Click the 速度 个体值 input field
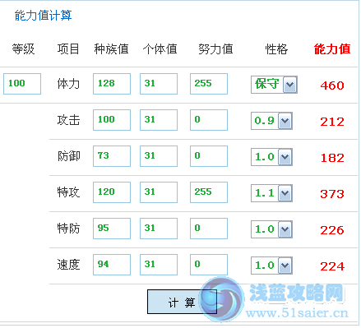The image size is (361, 328). (x=159, y=265)
